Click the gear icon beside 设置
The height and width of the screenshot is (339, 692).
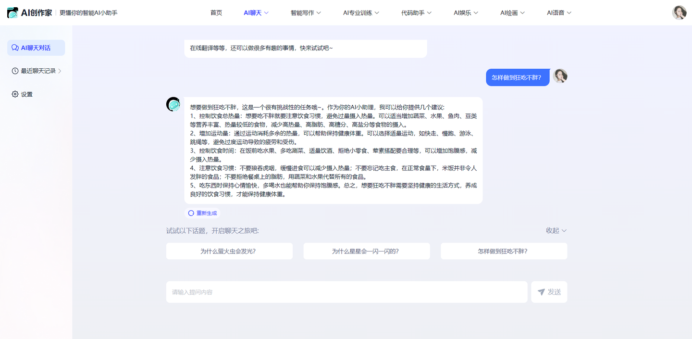point(15,94)
